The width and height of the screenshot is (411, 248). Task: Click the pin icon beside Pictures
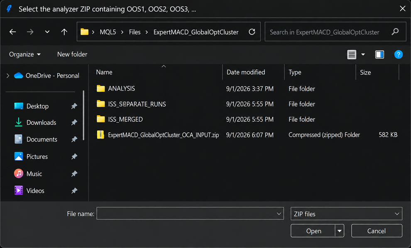pyautogui.click(x=74, y=156)
